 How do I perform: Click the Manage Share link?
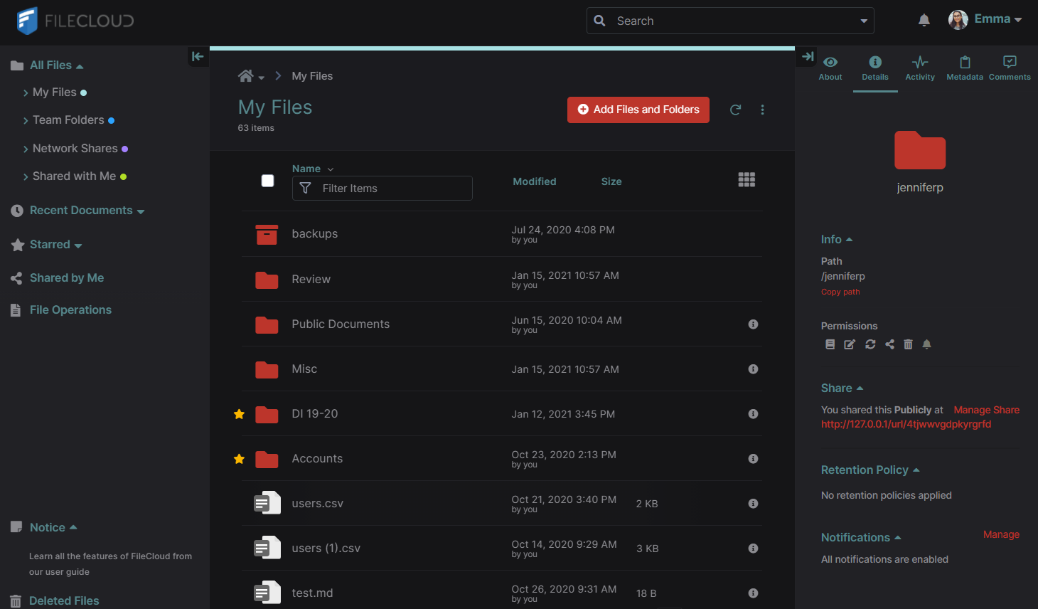(x=986, y=410)
